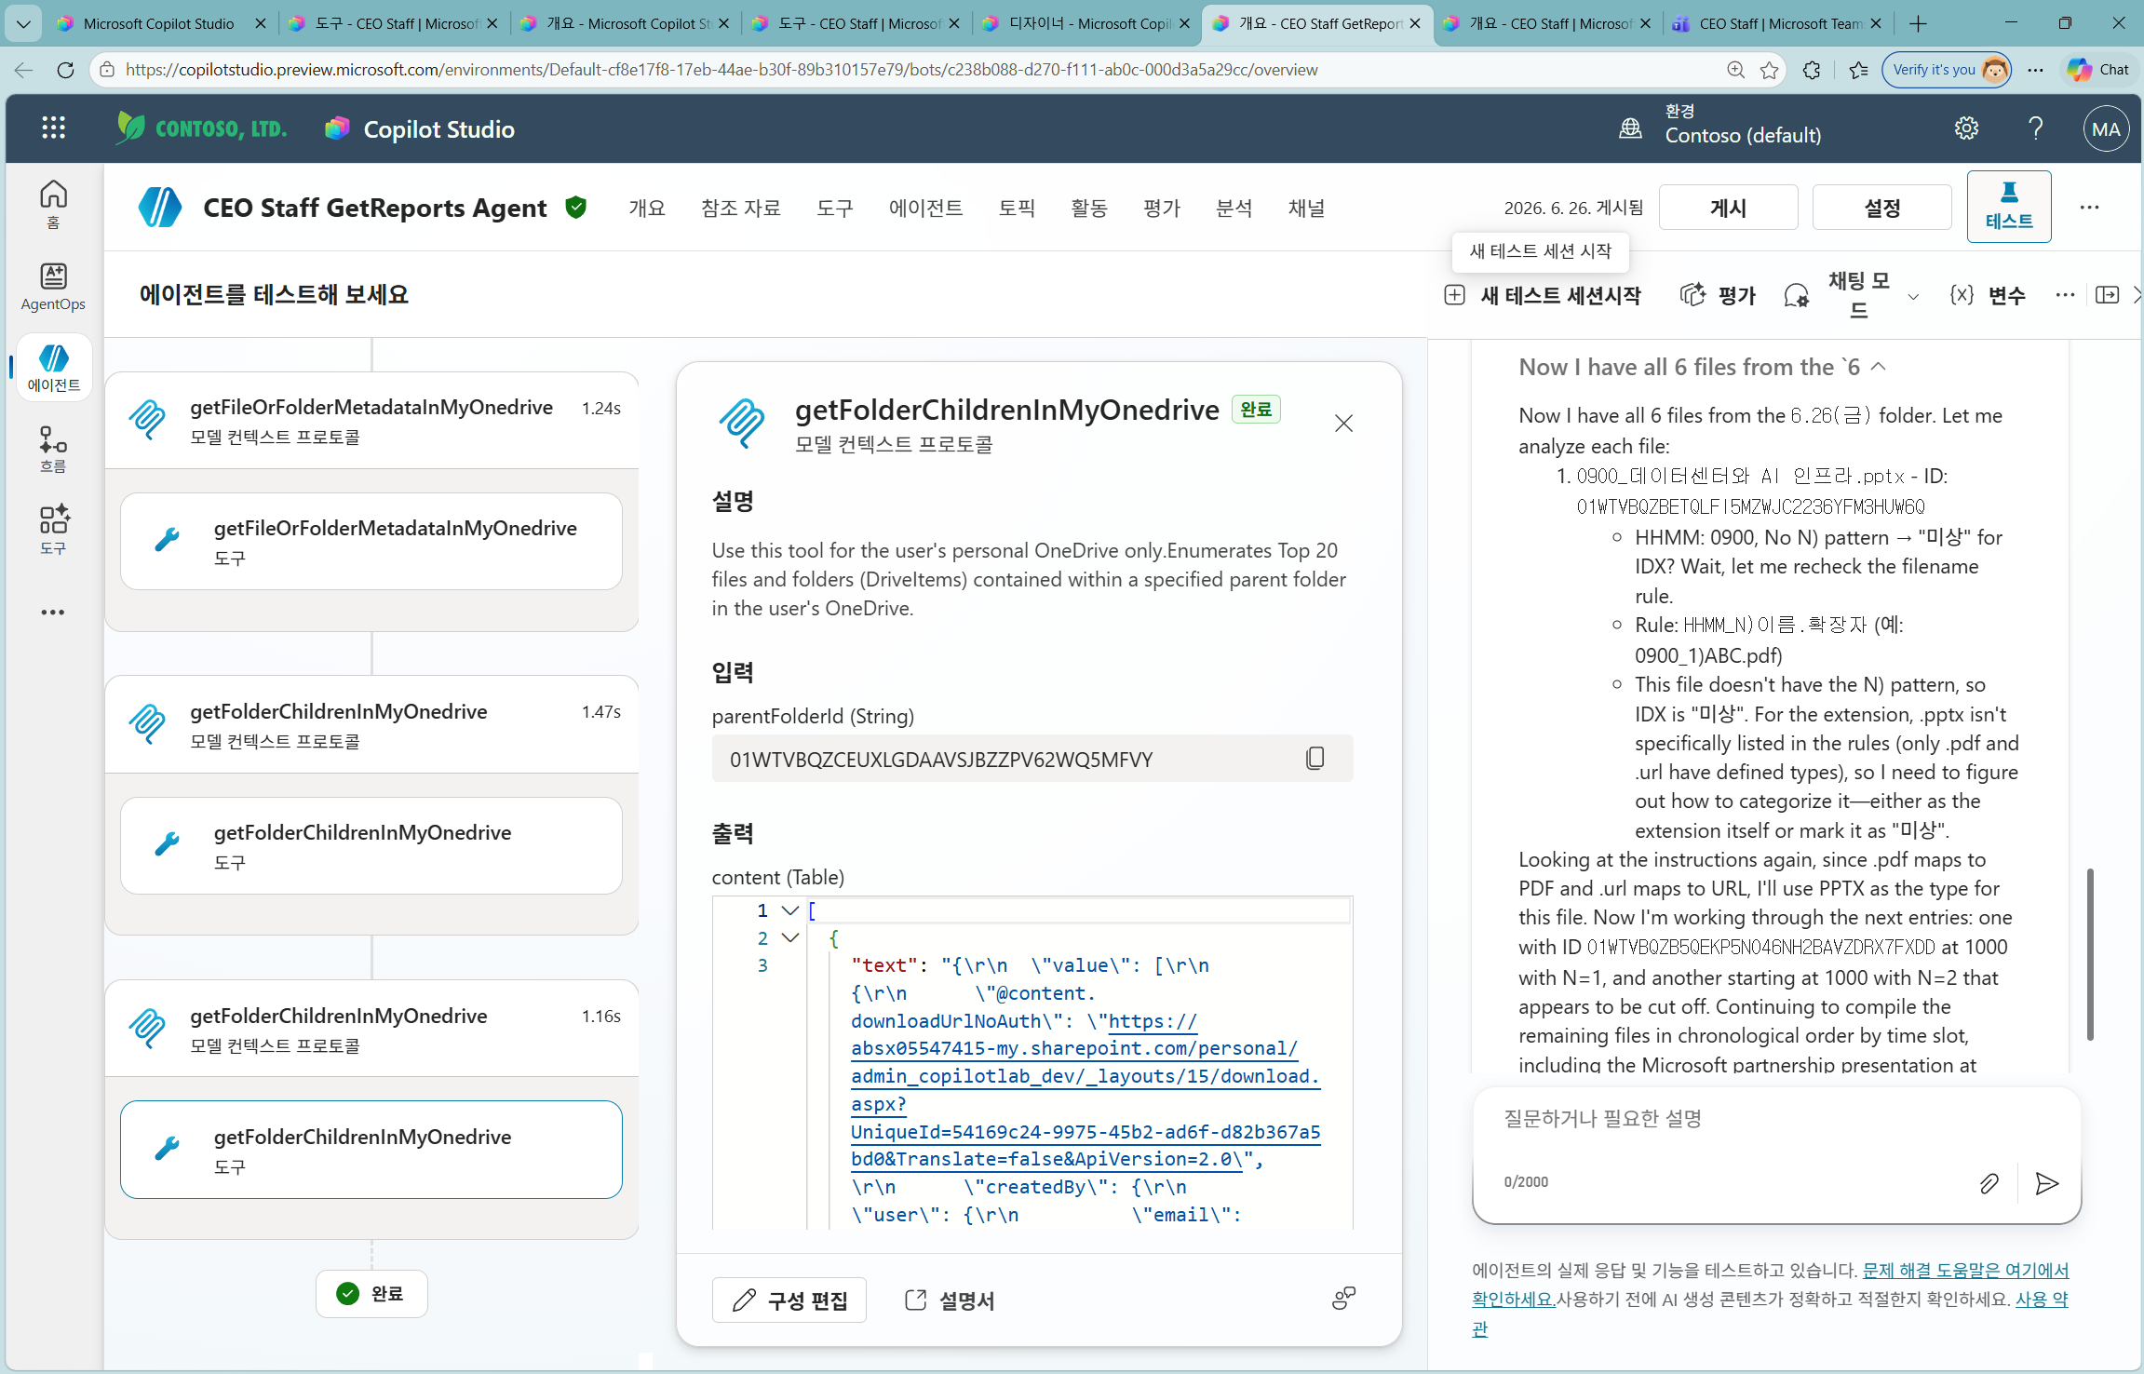Switch to the 에이전트 tab
Image resolution: width=2144 pixels, height=1374 pixels.
click(926, 209)
